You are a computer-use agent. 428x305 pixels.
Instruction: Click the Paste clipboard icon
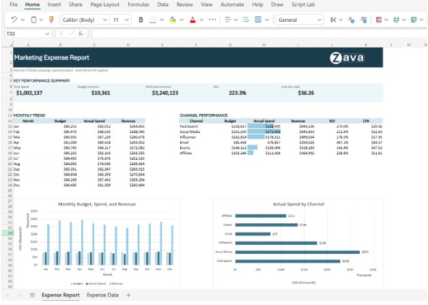pyautogui.click(x=33, y=20)
